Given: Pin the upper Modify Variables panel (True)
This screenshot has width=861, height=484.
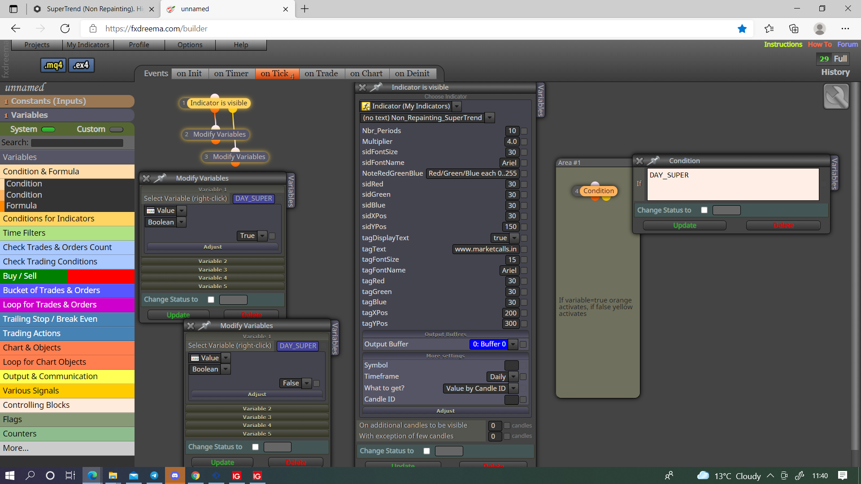Looking at the screenshot, I should (160, 178).
